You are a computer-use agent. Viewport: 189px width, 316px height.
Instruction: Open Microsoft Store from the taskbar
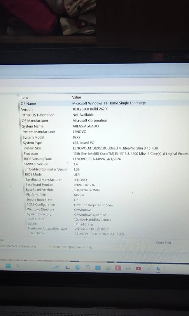98,268
